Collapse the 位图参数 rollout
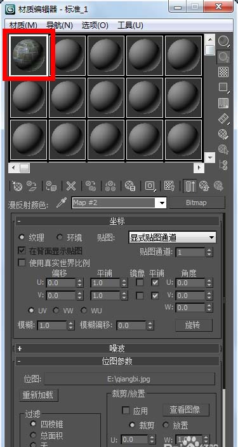 117,361
